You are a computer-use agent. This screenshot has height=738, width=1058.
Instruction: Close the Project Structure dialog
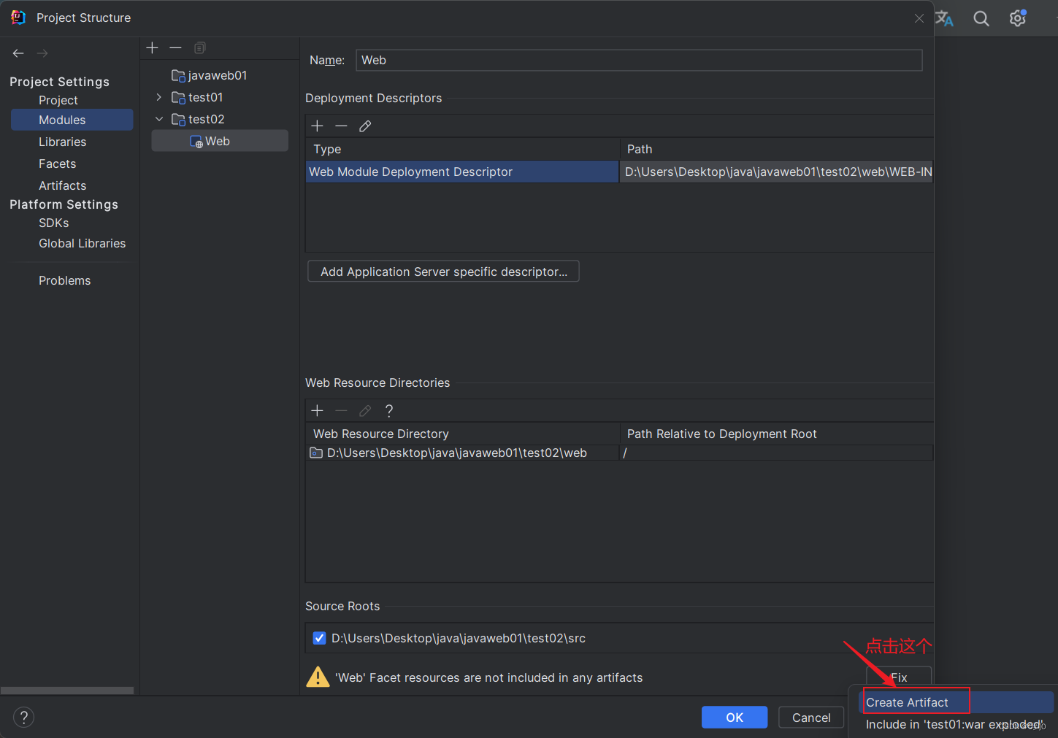click(919, 18)
